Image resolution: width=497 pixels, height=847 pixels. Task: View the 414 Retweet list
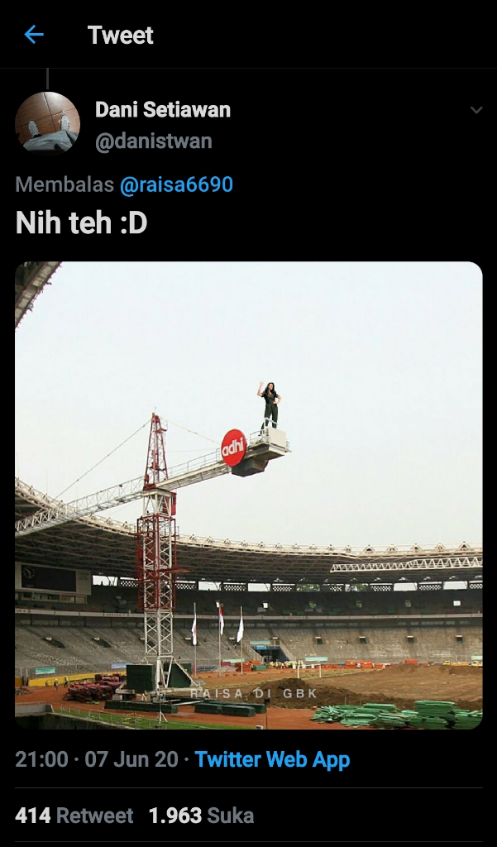click(74, 815)
